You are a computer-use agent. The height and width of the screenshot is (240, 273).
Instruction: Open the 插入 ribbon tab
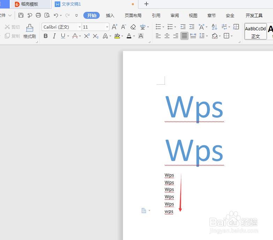[110, 15]
